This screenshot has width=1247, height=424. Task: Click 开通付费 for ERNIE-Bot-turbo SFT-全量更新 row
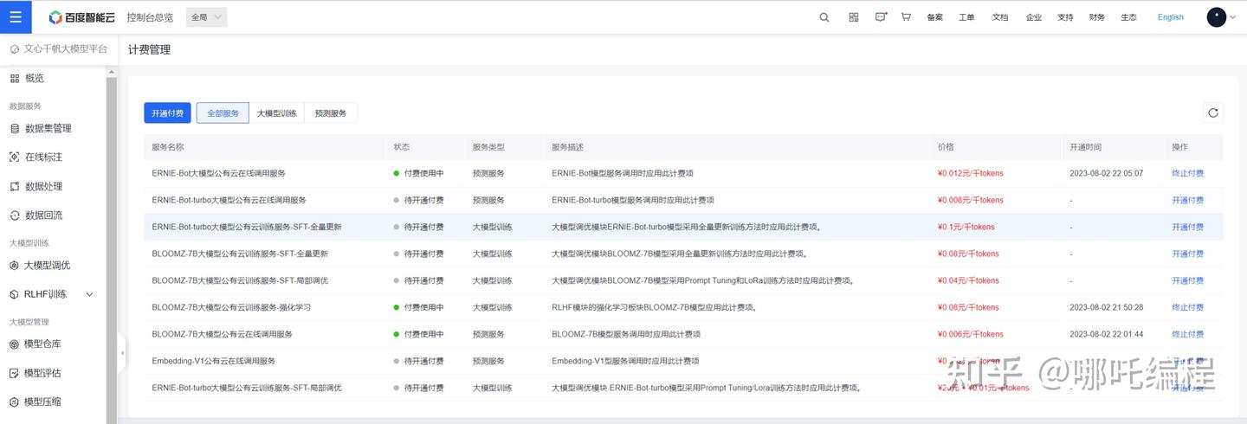click(x=1187, y=227)
